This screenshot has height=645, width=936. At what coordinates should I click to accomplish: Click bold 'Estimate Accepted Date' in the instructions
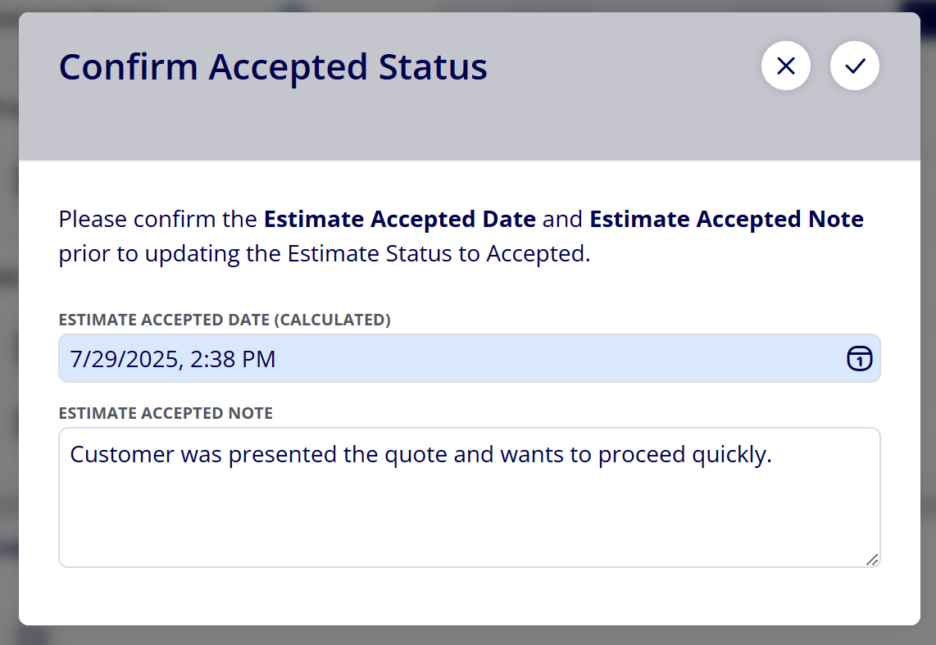click(400, 219)
